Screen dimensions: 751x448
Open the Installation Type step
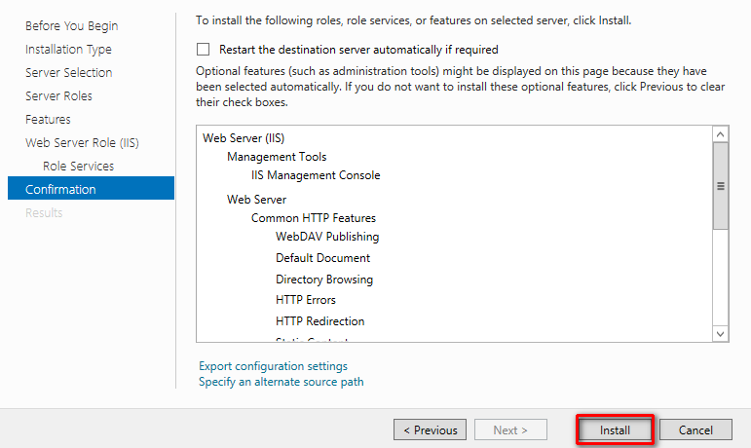[x=68, y=50]
